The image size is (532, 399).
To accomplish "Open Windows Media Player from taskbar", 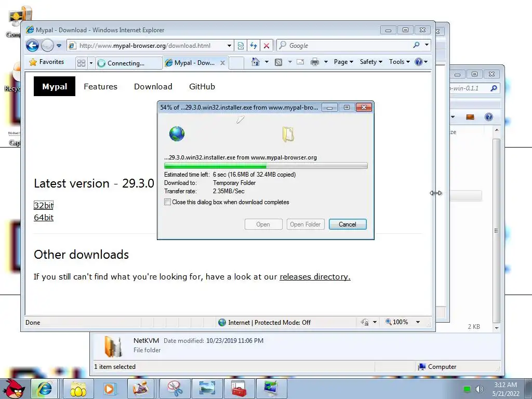I will [109, 389].
